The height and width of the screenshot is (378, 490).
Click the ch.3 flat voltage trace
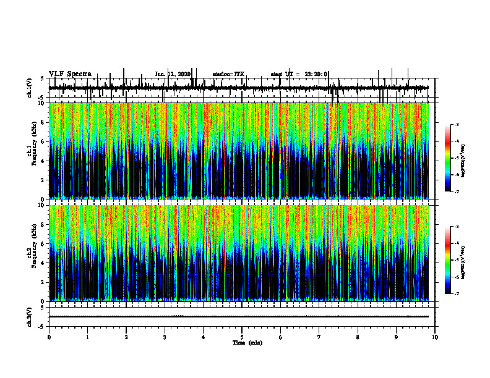pyautogui.click(x=239, y=317)
